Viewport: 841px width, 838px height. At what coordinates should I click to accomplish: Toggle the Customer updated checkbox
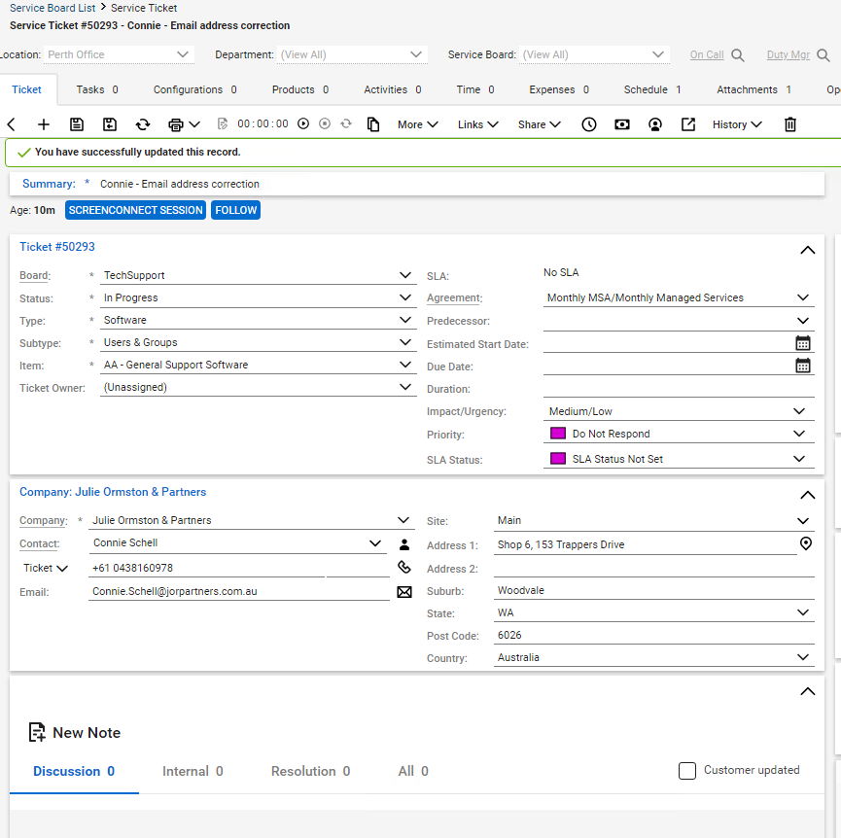point(687,771)
